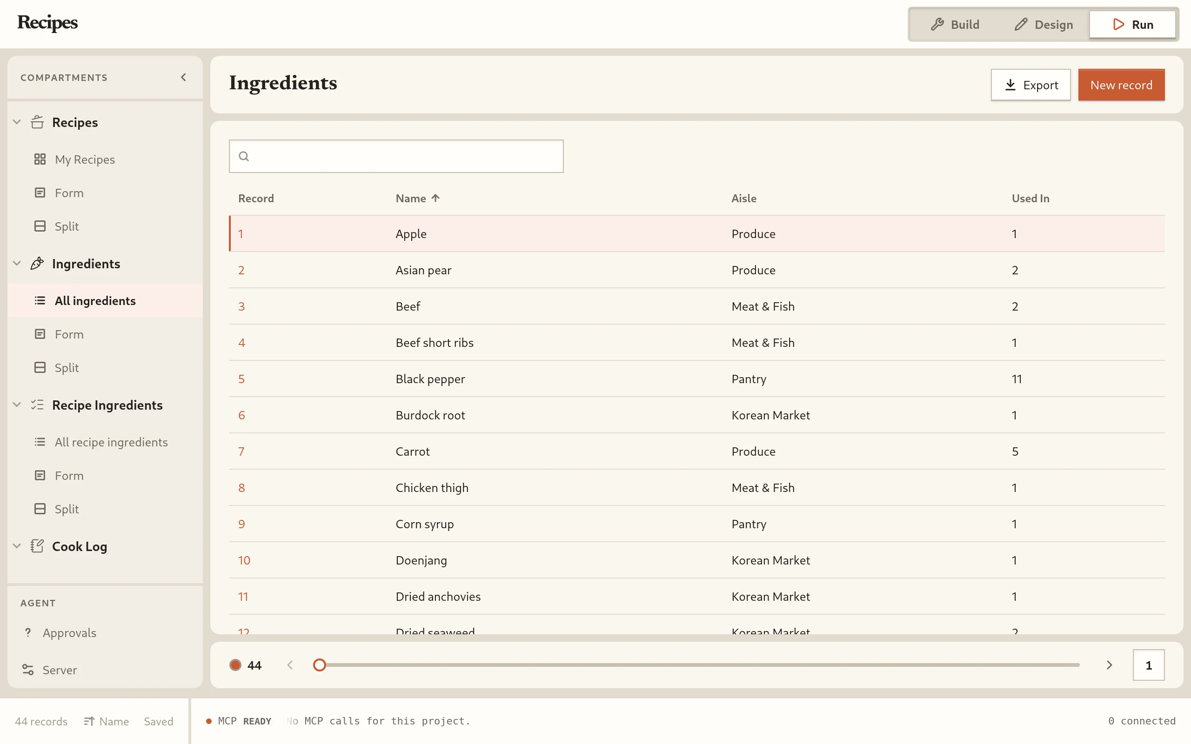Collapse the Recipes compartment group
The image size is (1191, 744).
point(17,122)
